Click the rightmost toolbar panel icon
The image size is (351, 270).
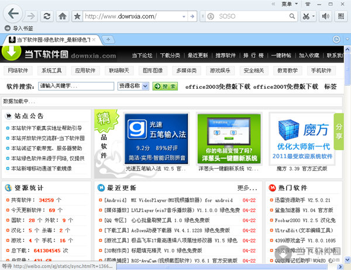pos(341,16)
